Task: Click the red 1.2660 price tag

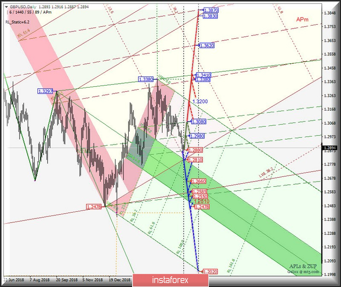Action: [199, 181]
